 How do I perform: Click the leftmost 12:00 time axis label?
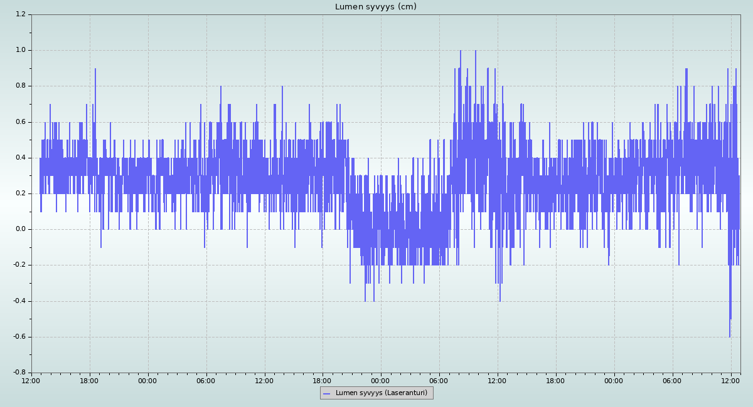point(31,381)
